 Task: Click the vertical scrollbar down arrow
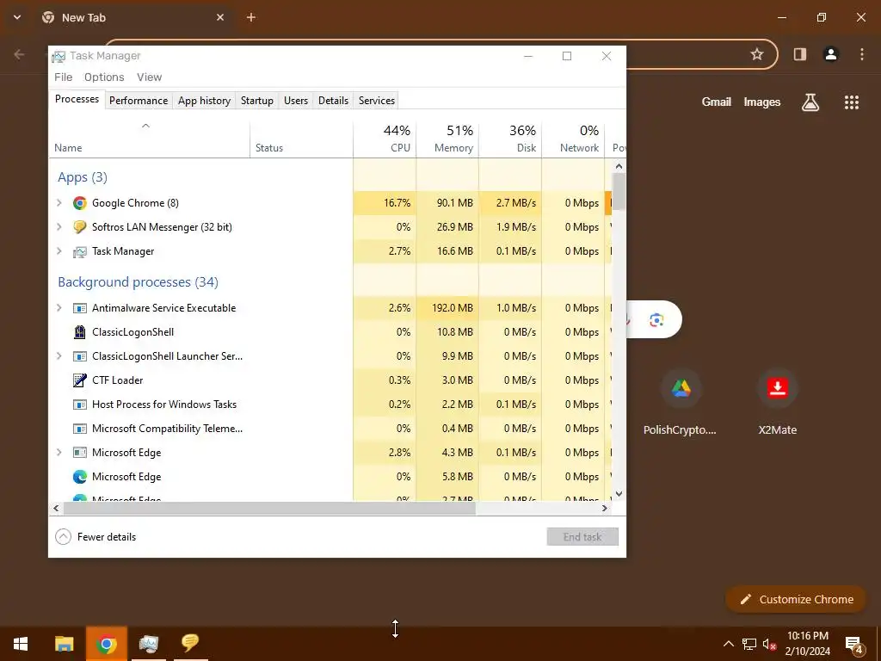point(619,494)
